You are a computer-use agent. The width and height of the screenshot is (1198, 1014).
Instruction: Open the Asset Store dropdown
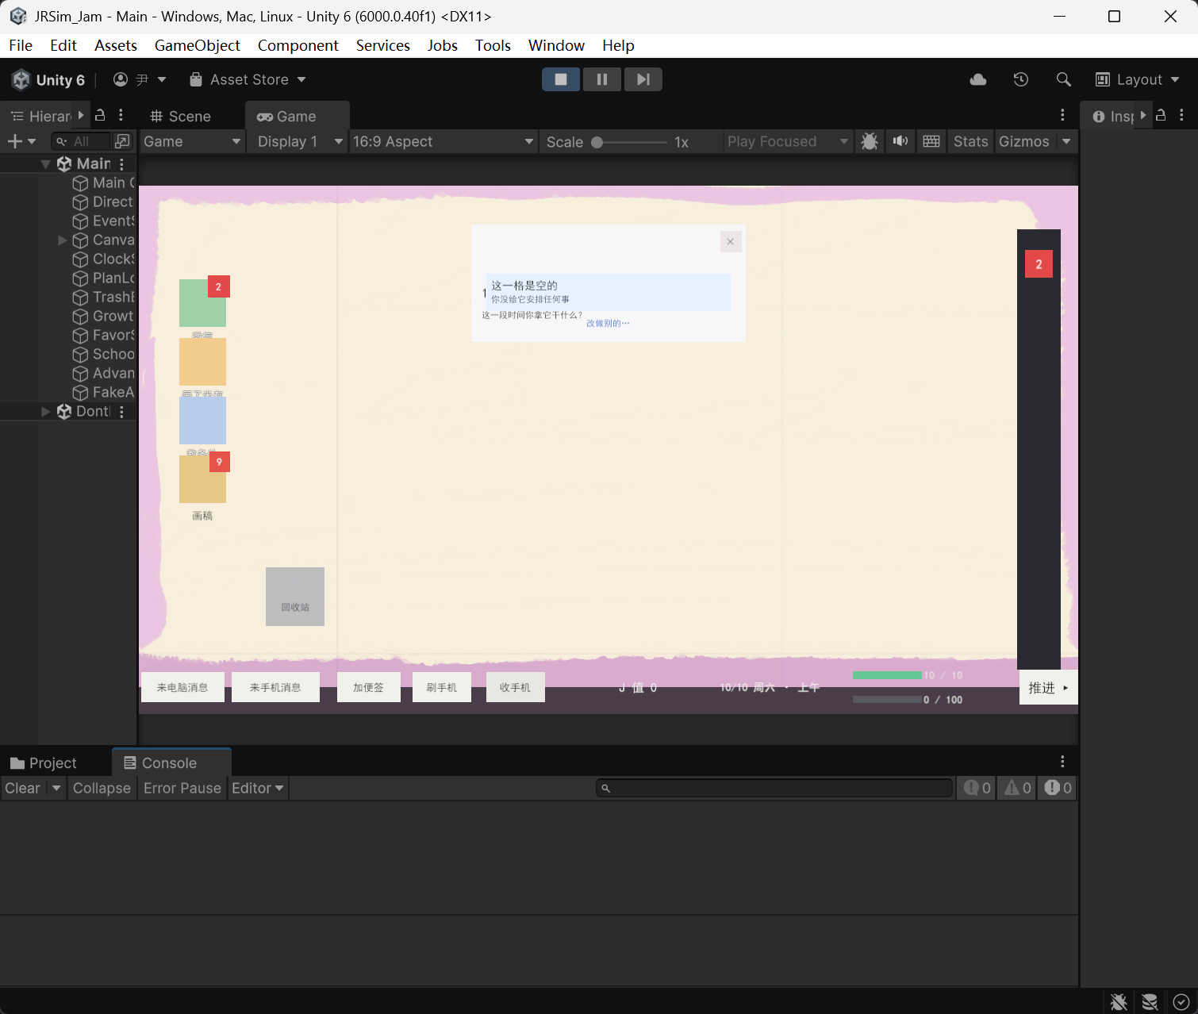248,79
